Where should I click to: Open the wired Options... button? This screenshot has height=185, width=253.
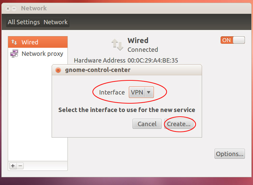(x=230, y=154)
